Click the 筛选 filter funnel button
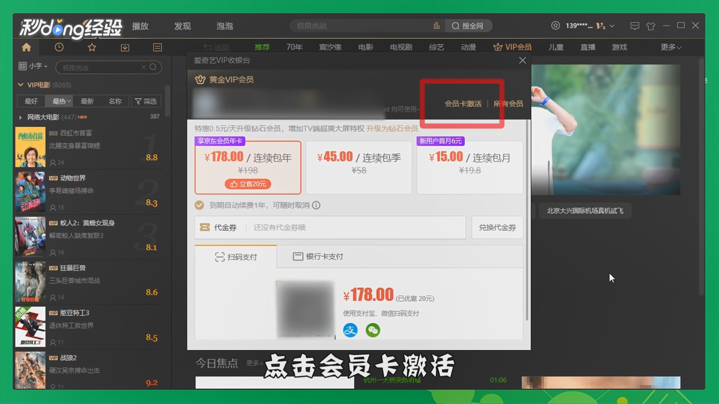Image resolution: width=719 pixels, height=404 pixels. (x=146, y=101)
